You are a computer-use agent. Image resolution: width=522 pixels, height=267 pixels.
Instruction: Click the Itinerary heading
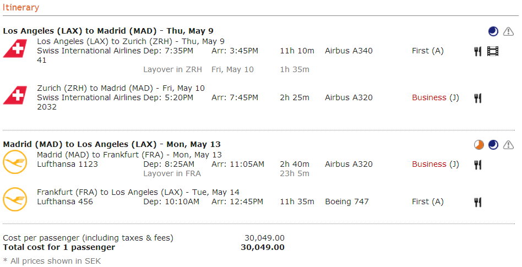21,8
